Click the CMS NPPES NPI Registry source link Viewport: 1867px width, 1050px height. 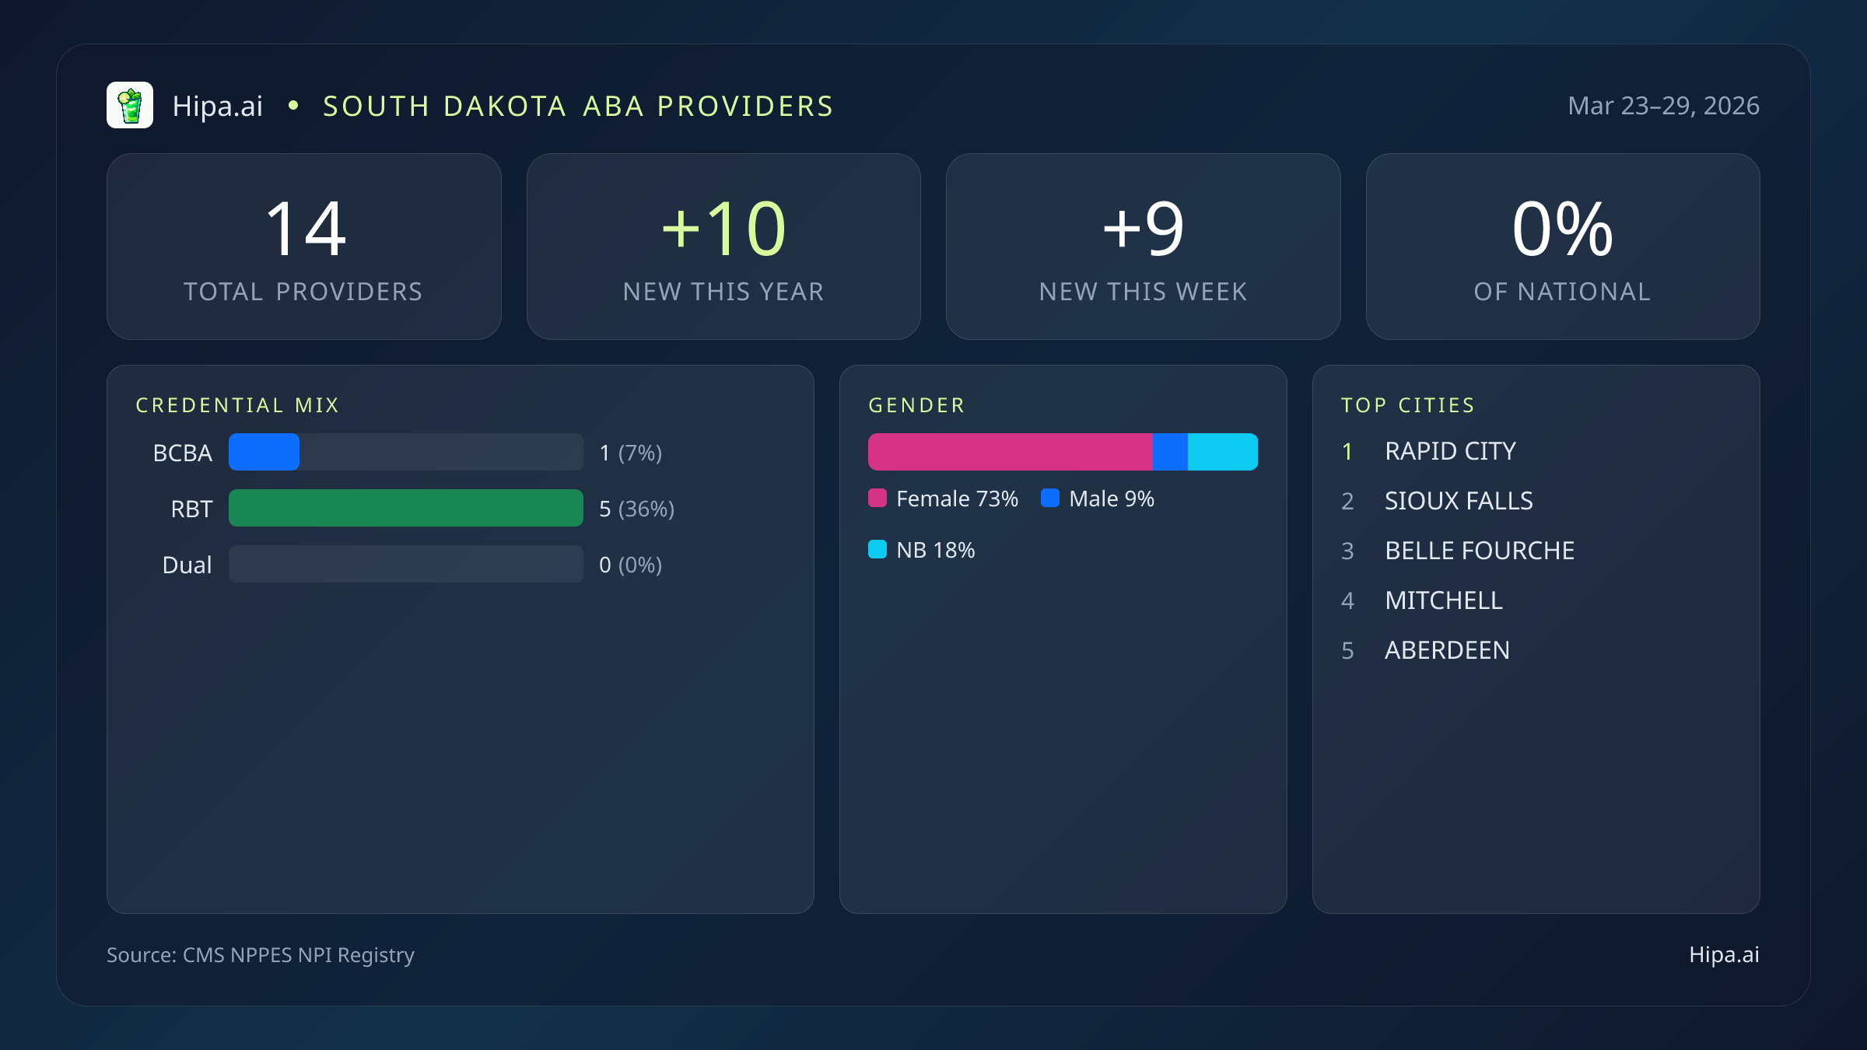tap(261, 955)
